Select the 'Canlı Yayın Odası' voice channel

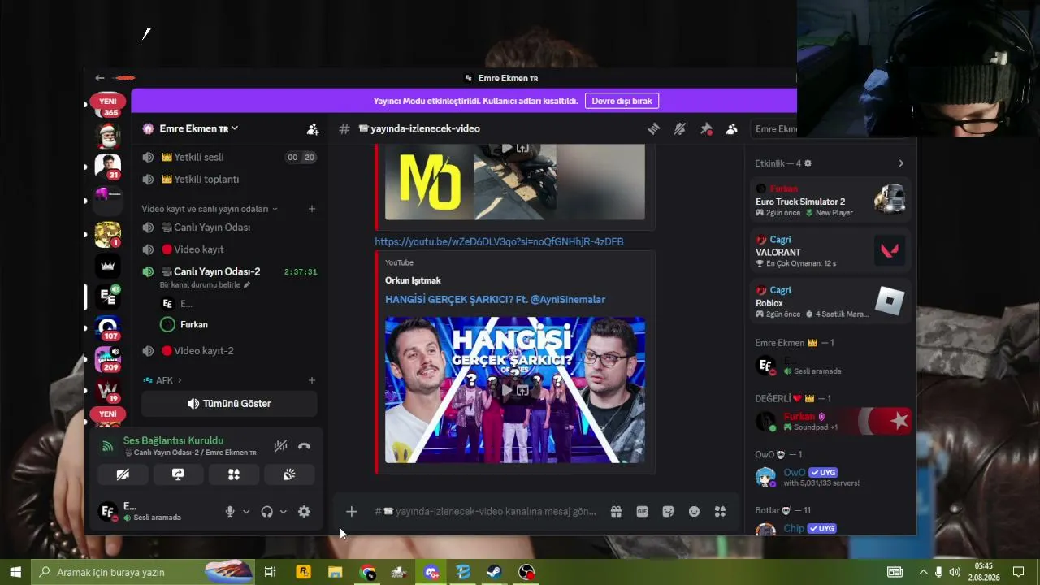[229, 227]
